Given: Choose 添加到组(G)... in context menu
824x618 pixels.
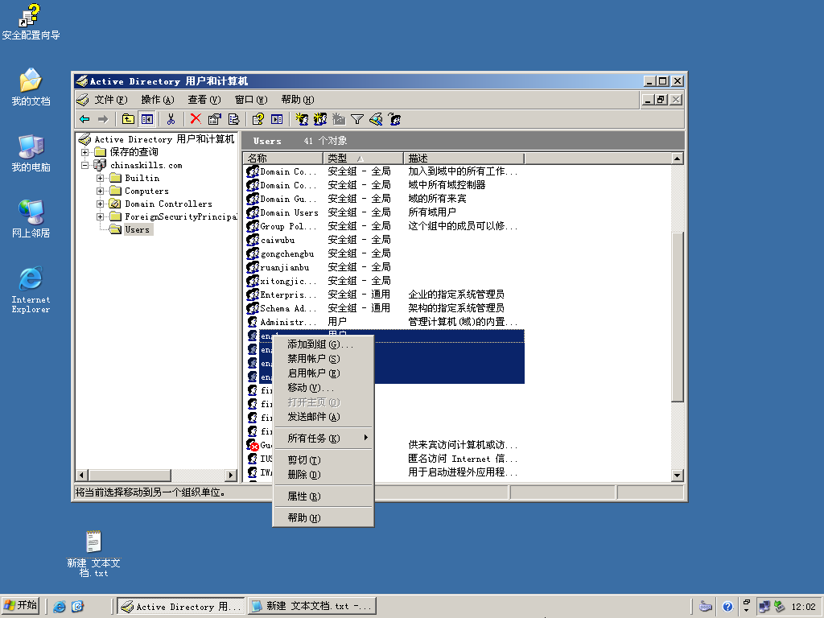Looking at the screenshot, I should pyautogui.click(x=323, y=344).
